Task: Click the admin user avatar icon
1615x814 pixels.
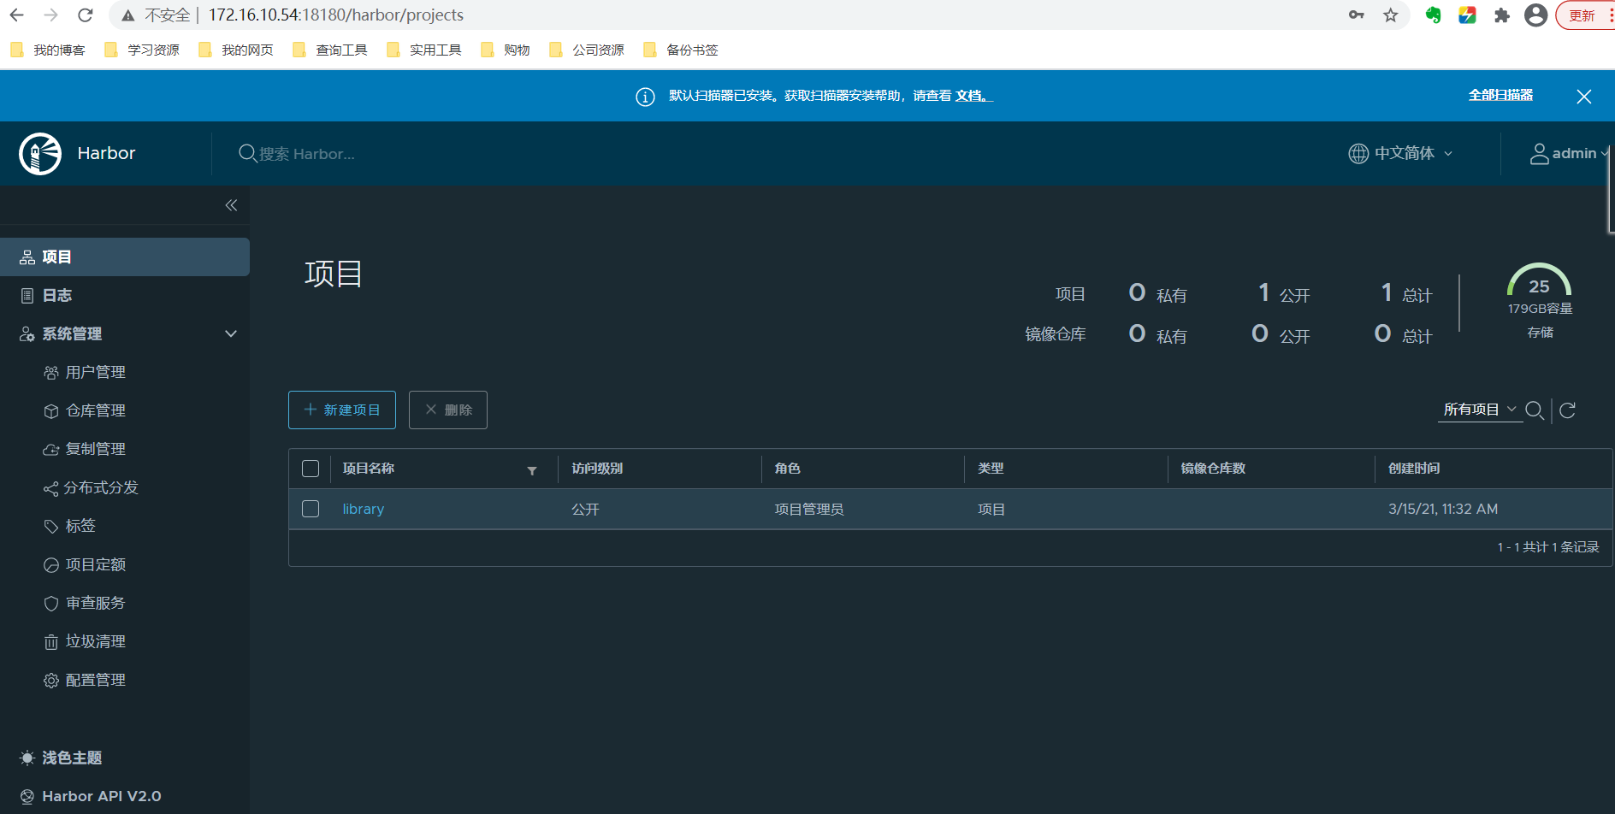Action: point(1539,154)
